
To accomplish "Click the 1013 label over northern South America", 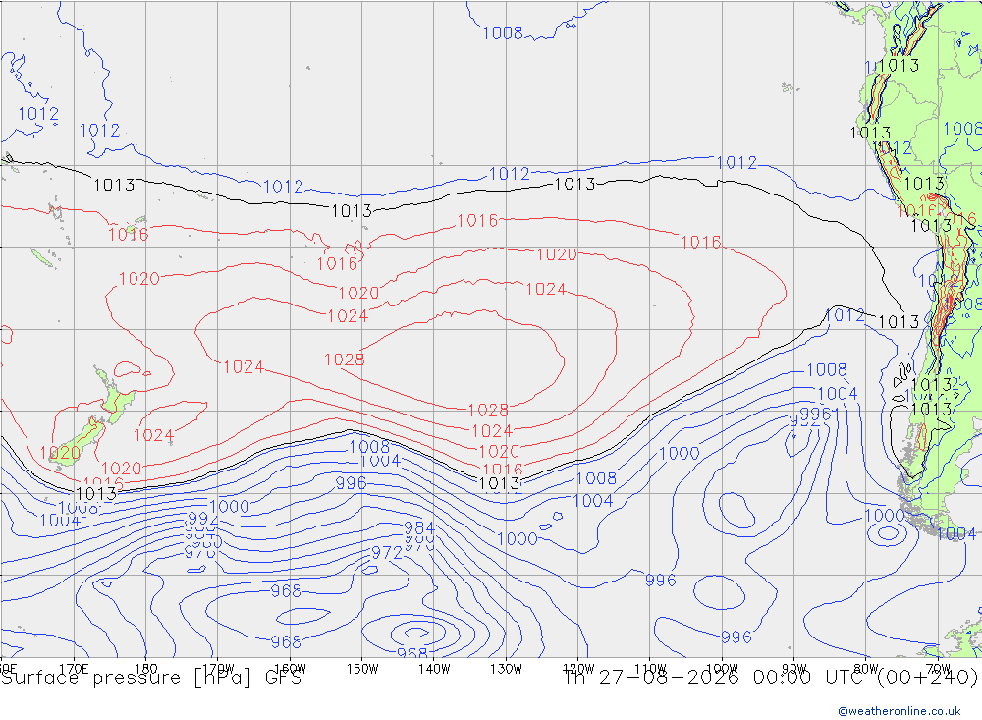I will (900, 65).
